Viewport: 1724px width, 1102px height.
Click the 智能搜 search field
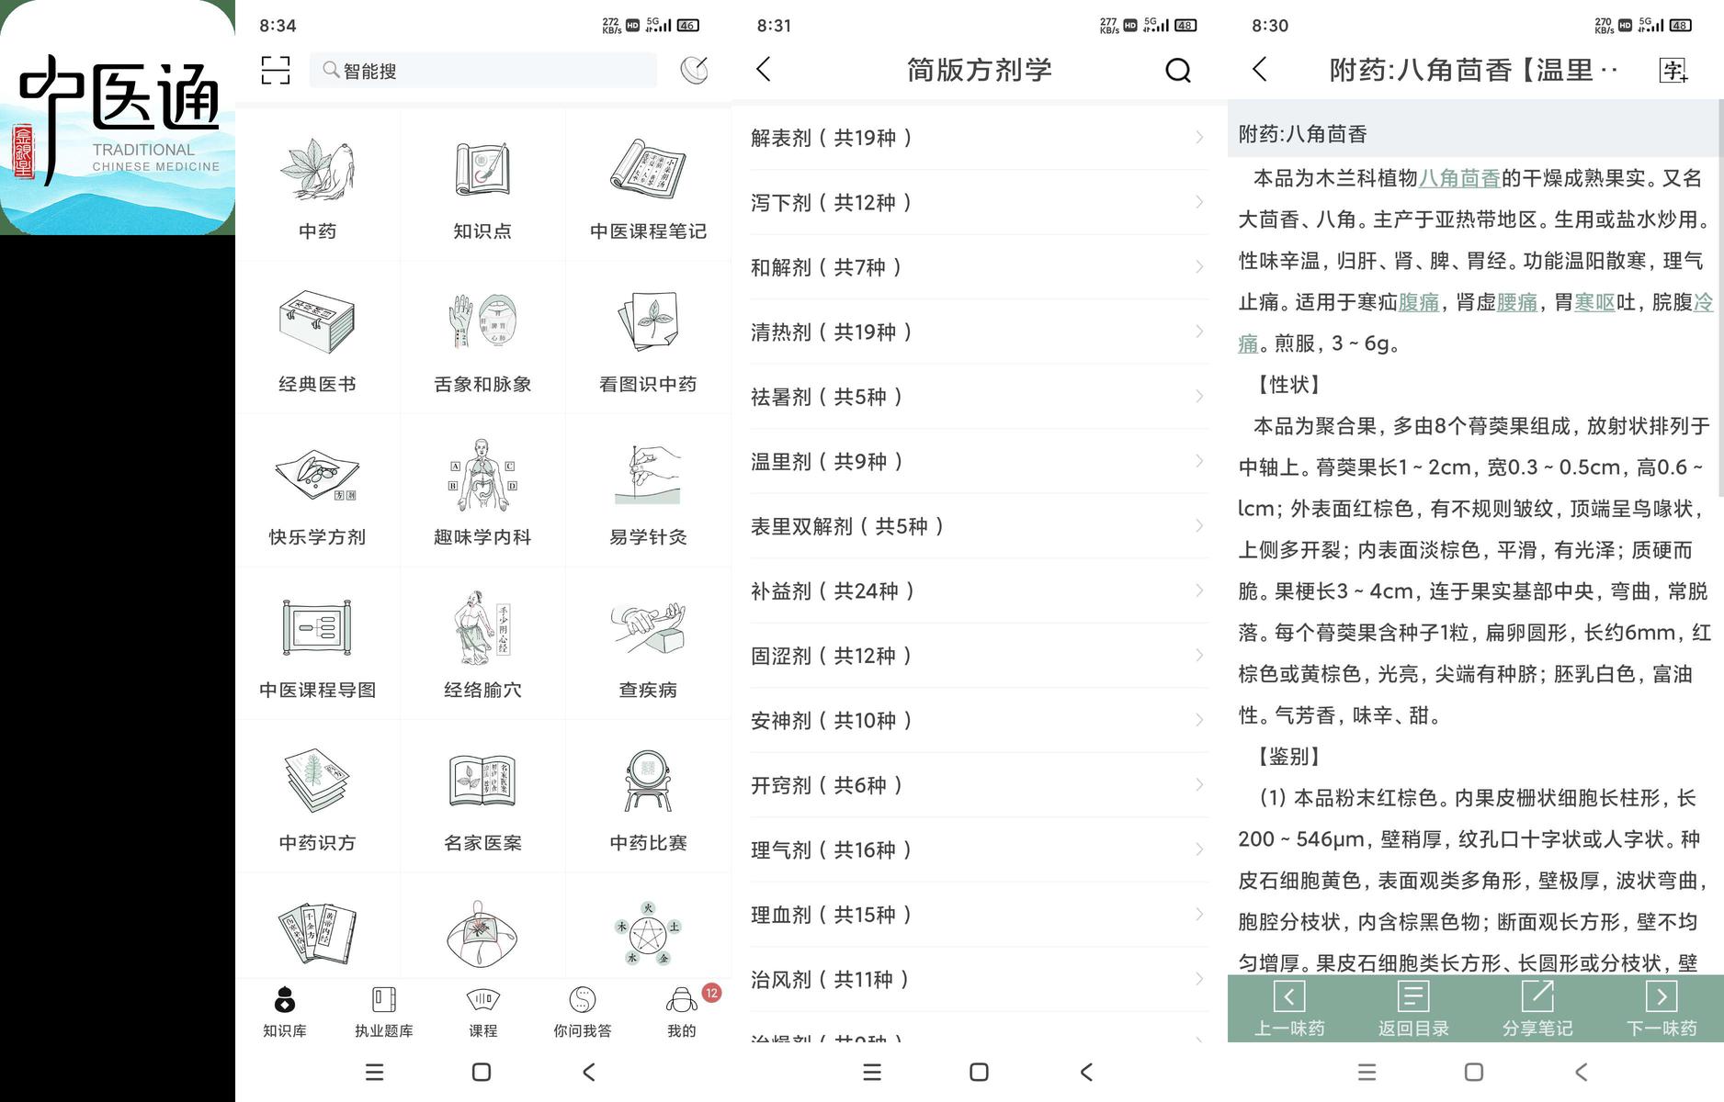483,71
